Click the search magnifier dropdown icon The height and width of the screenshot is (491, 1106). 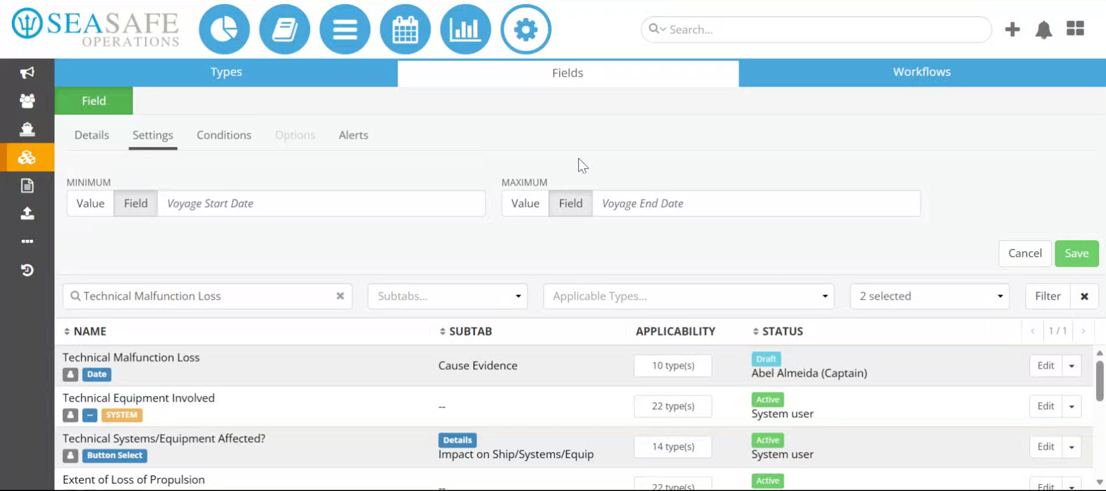coord(657,29)
